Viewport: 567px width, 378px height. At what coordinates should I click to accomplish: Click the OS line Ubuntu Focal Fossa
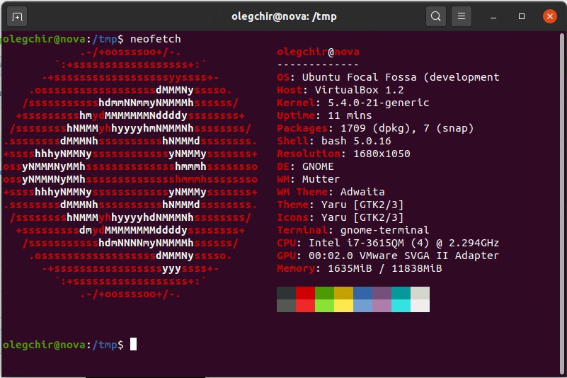(x=388, y=77)
